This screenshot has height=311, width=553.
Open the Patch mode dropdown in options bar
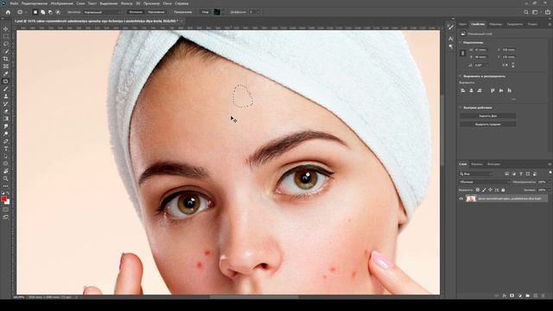102,12
